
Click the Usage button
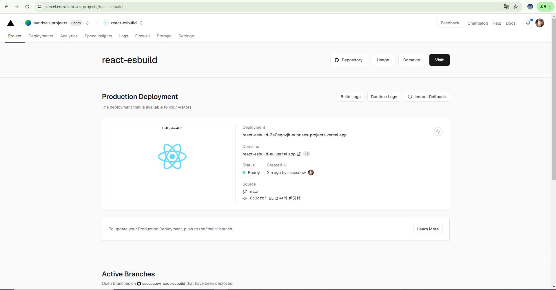tap(383, 60)
